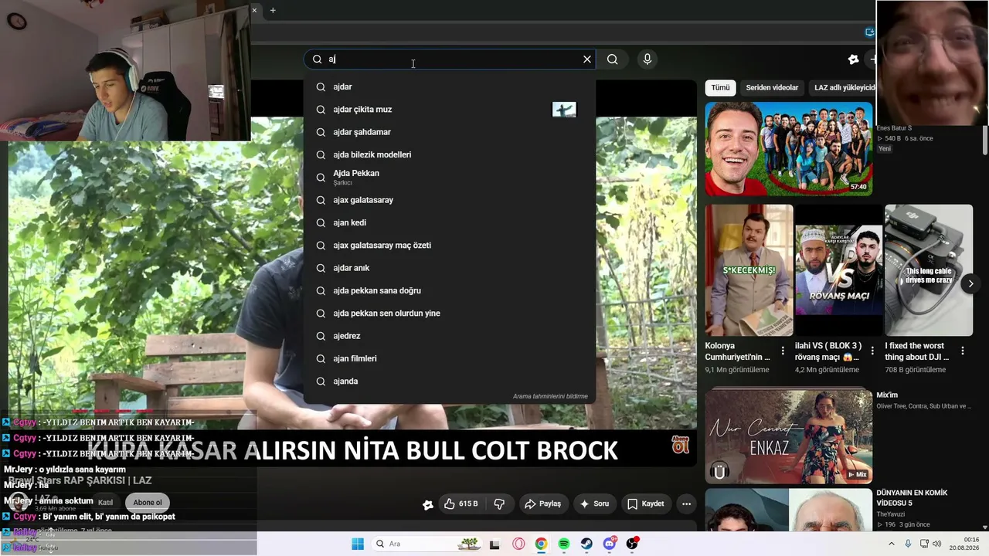
Task: Select the Tümü filter chip
Action: pos(720,88)
